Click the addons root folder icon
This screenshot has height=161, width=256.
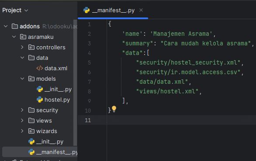pyautogui.click(x=15, y=26)
